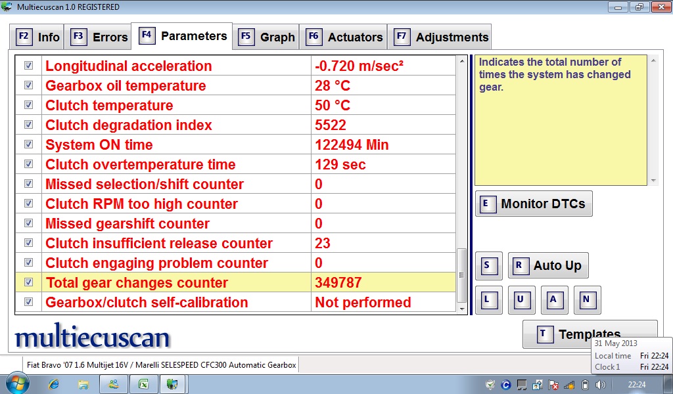Click the 129 sec value
Image resolution: width=673 pixels, height=394 pixels.
[x=340, y=164]
